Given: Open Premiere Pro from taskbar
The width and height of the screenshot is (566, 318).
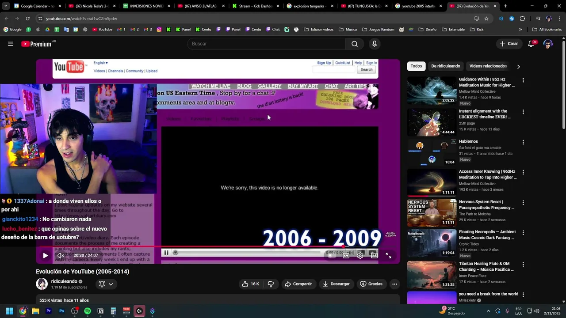Looking at the screenshot, I should (x=49, y=311).
